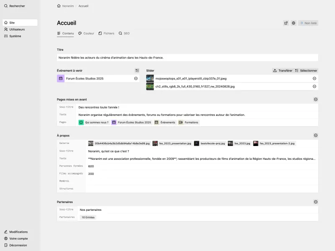The height and width of the screenshot is (251, 335).
Task: Collapse the Partenaires section
Action: pyautogui.click(x=316, y=202)
